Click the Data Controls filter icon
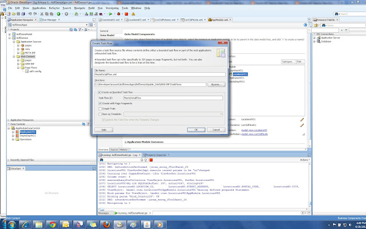 (x=88, y=124)
